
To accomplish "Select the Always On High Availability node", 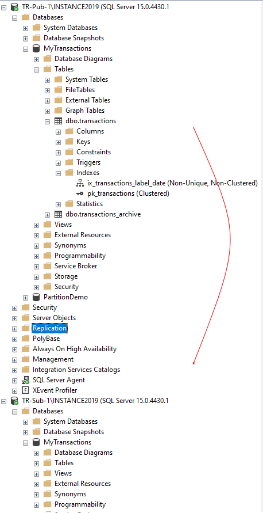I will pyautogui.click(x=75, y=349).
